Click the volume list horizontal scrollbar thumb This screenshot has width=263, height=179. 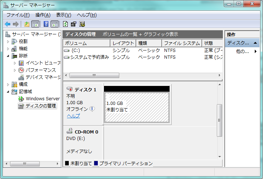(x=94, y=76)
